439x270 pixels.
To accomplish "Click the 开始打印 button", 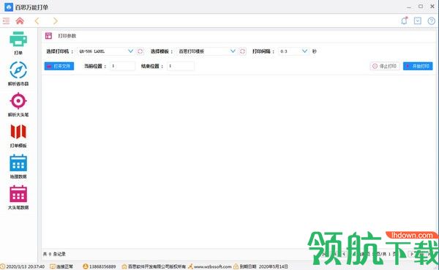I will (x=418, y=66).
